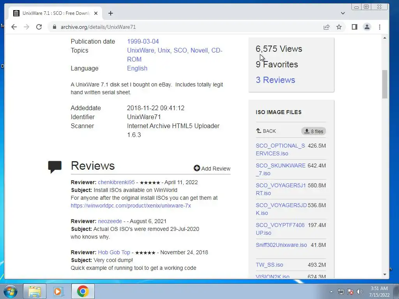Open the UnixWare topic link
Image resolution: width=399 pixels, height=299 pixels.
140,50
